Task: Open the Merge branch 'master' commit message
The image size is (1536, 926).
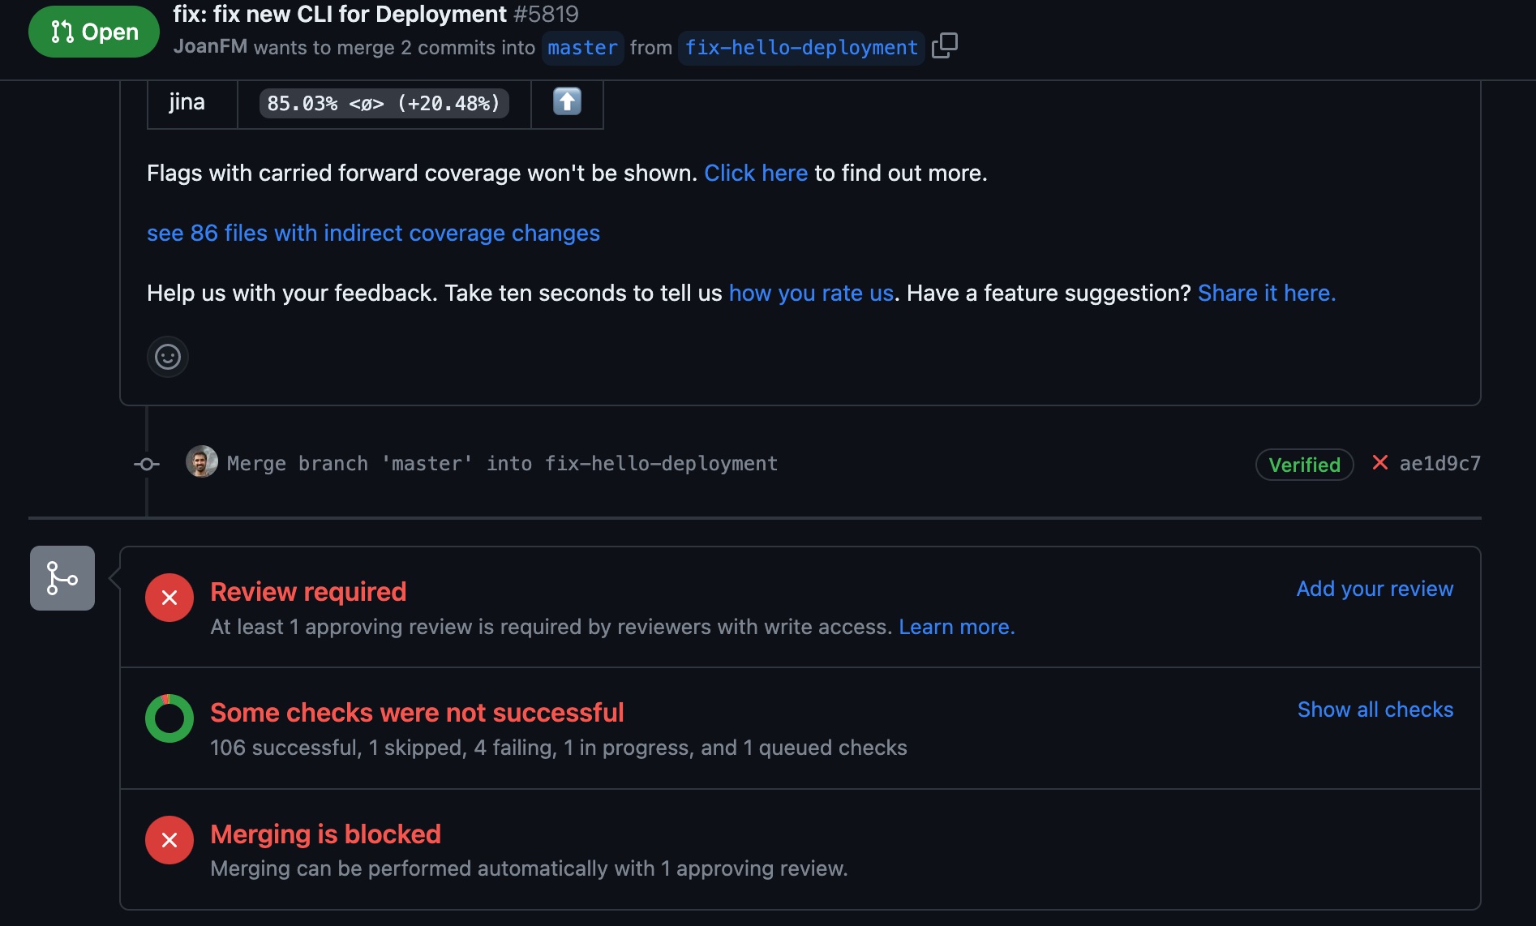Action: click(x=502, y=463)
